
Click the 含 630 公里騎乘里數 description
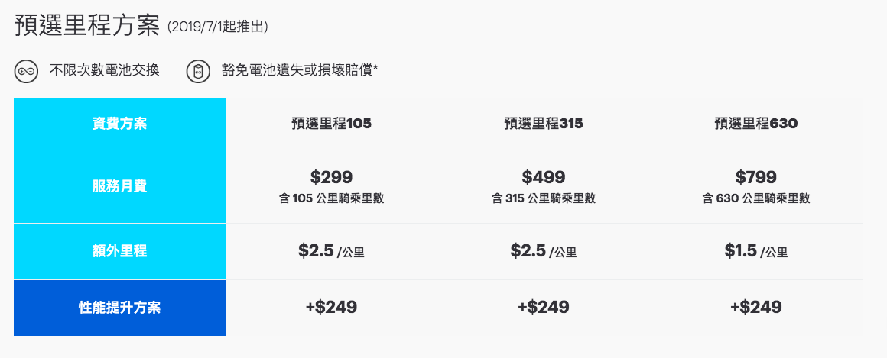click(756, 198)
